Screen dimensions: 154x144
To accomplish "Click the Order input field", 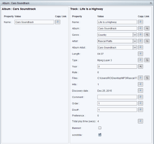I will point(117,103).
